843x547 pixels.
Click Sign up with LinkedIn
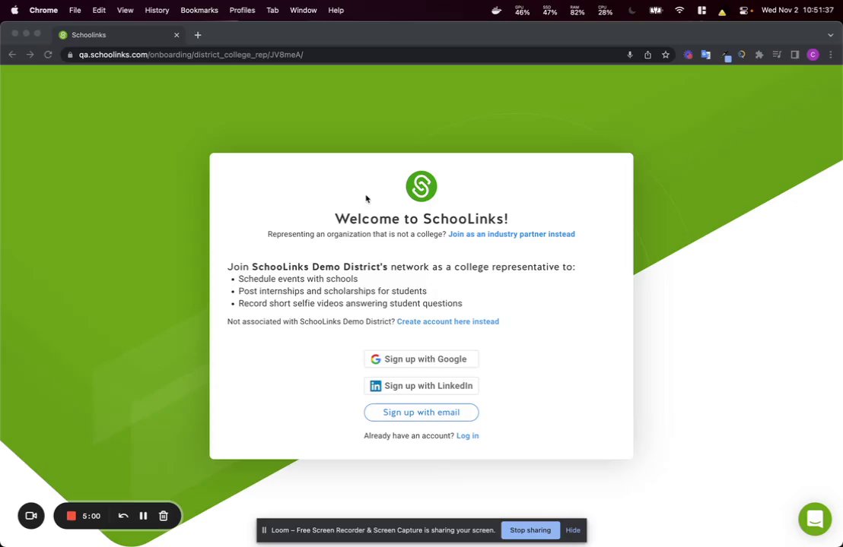(x=421, y=386)
